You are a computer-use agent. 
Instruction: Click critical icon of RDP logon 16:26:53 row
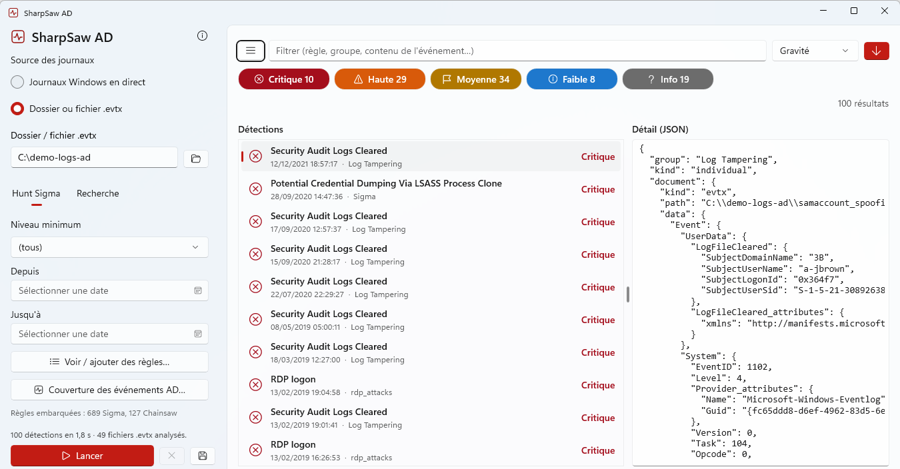point(255,450)
